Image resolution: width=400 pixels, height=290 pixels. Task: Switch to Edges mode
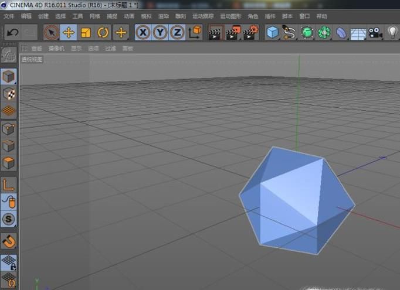point(9,146)
